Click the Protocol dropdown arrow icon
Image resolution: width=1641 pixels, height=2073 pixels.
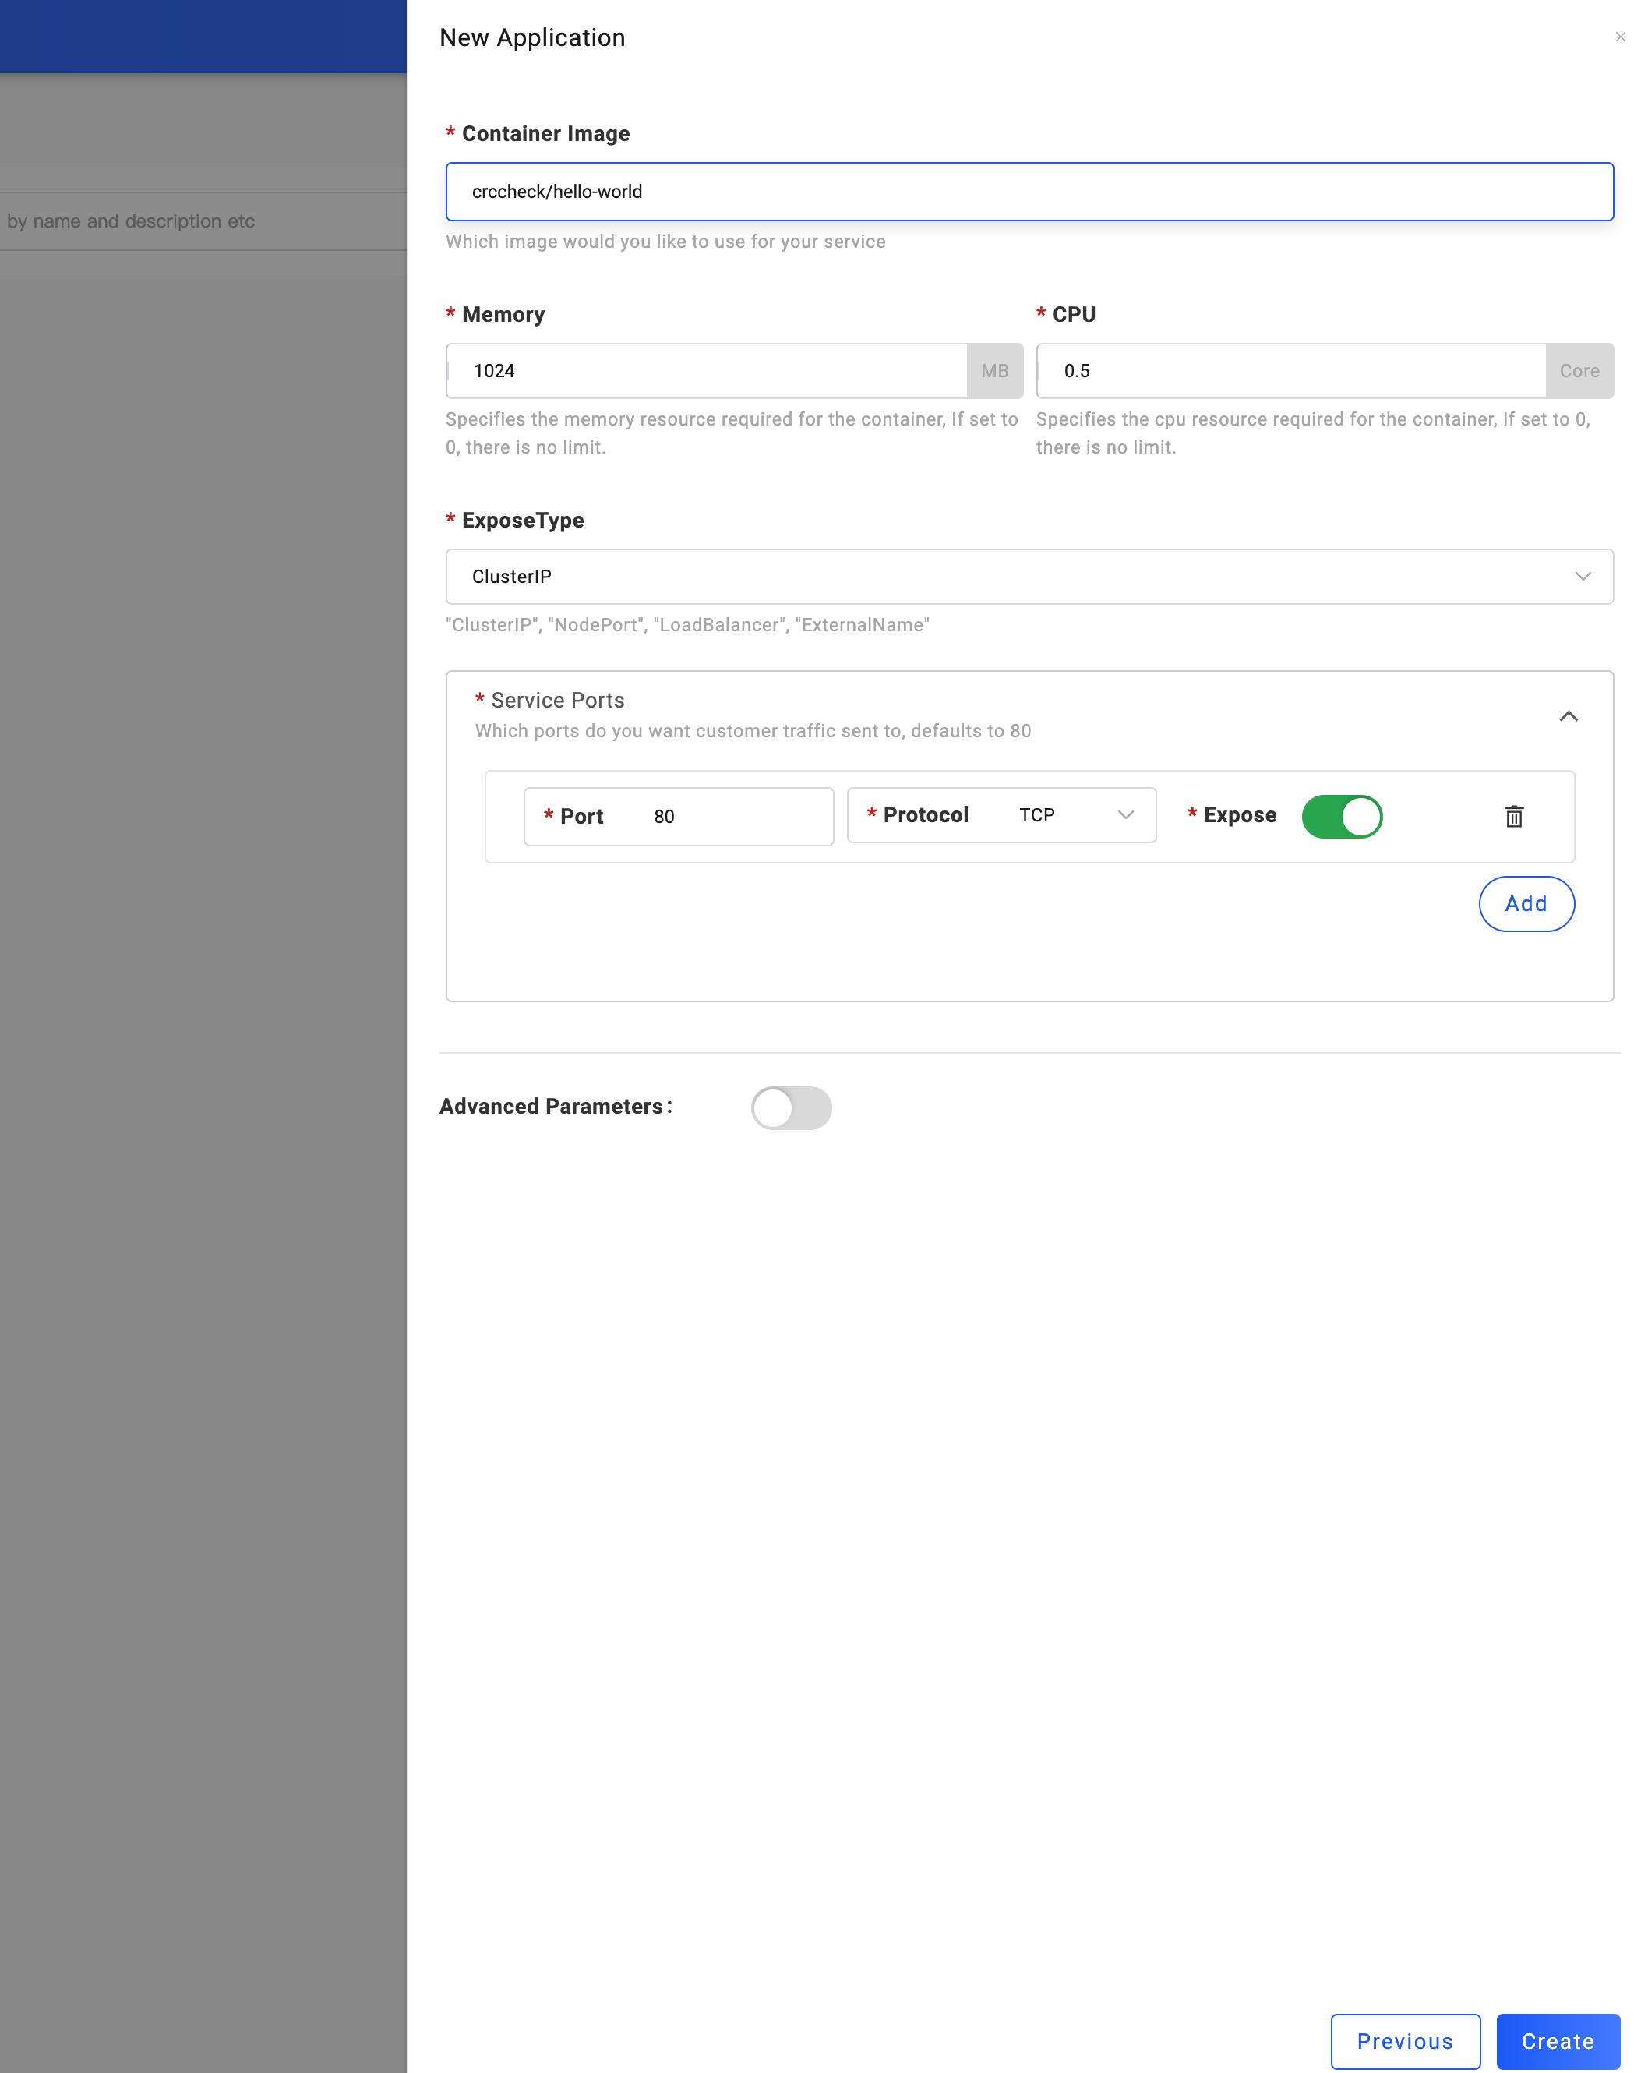1125,815
